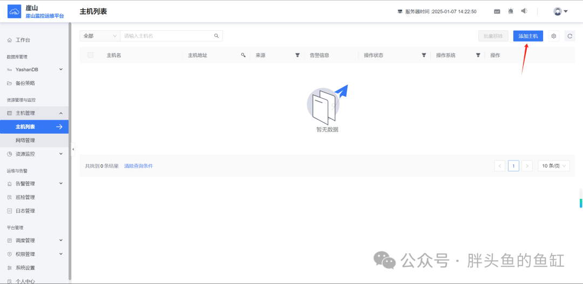Image resolution: width=583 pixels, height=284 pixels.
Task: Click the 告警信息 column header
Action: point(320,56)
